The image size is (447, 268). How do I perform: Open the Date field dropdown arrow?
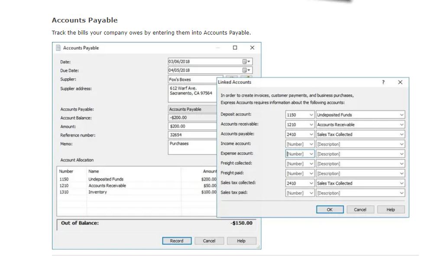click(x=249, y=61)
